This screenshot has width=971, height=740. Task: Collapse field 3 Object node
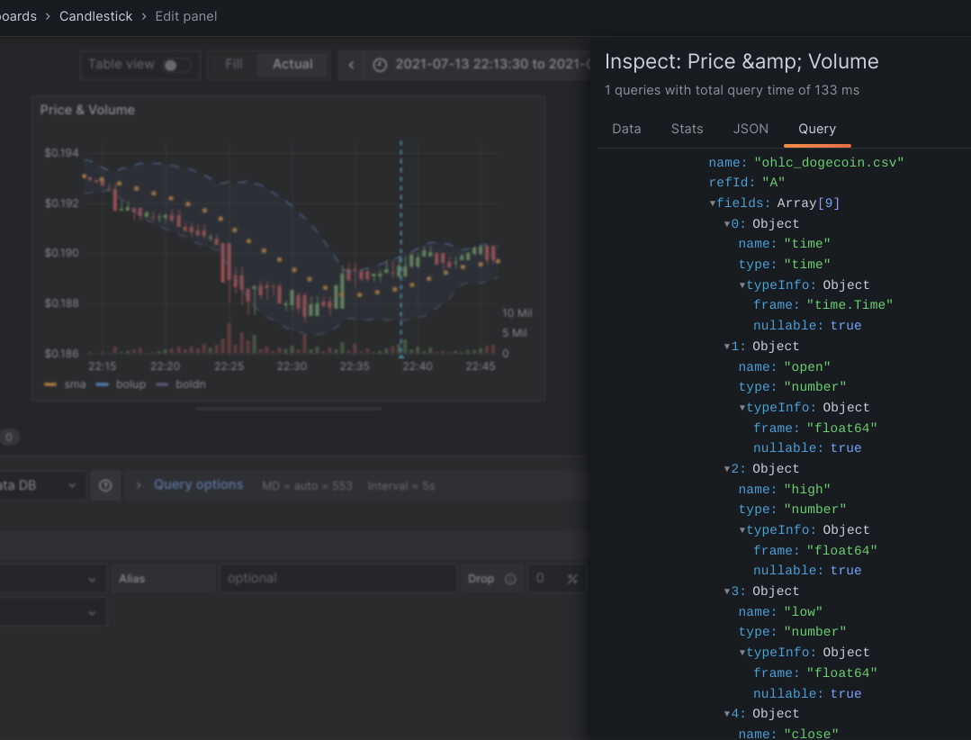[728, 591]
